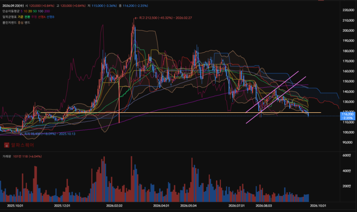Viewport: 357px width, 212px height.
Task: Click 200,000 on the price axis
Action: pos(348,30)
